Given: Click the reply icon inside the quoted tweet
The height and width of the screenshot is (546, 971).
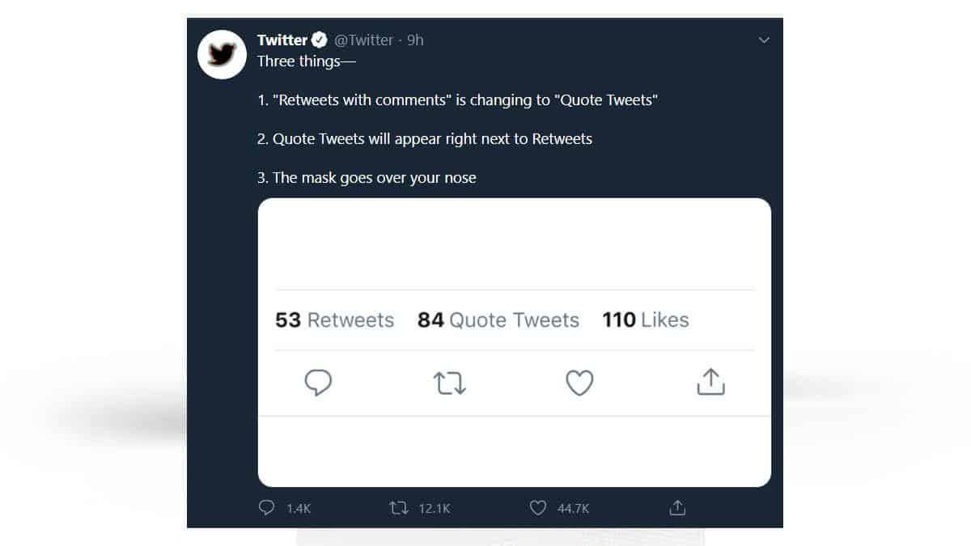Looking at the screenshot, I should pyautogui.click(x=318, y=383).
